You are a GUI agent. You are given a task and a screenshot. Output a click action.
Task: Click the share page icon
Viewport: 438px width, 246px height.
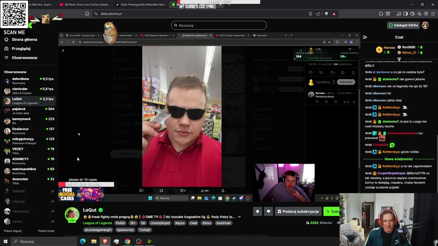click(x=318, y=14)
